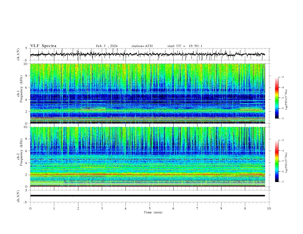Click time axis tick label '2'
The width and height of the screenshot is (303, 234).
tap(78, 208)
